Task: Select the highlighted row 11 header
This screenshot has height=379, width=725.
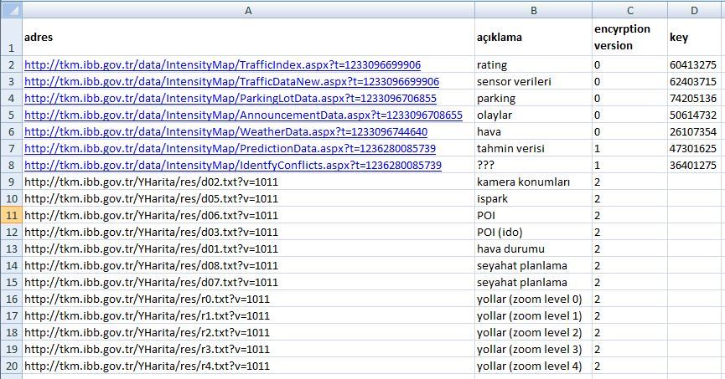Action: click(11, 215)
